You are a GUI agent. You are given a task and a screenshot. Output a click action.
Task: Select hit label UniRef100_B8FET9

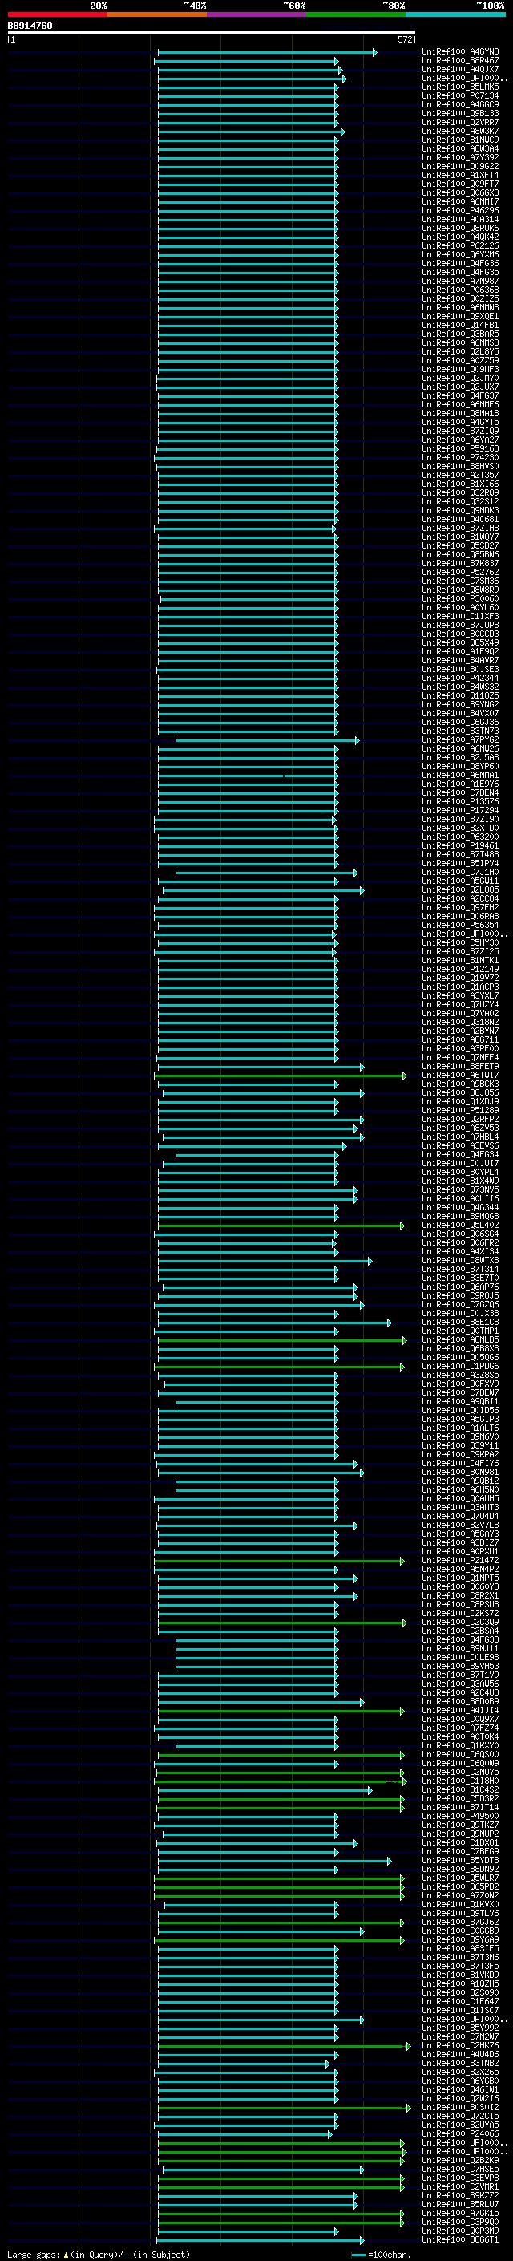[x=460, y=1067]
